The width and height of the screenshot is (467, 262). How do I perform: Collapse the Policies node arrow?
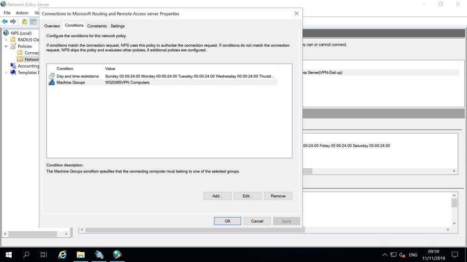coord(6,46)
